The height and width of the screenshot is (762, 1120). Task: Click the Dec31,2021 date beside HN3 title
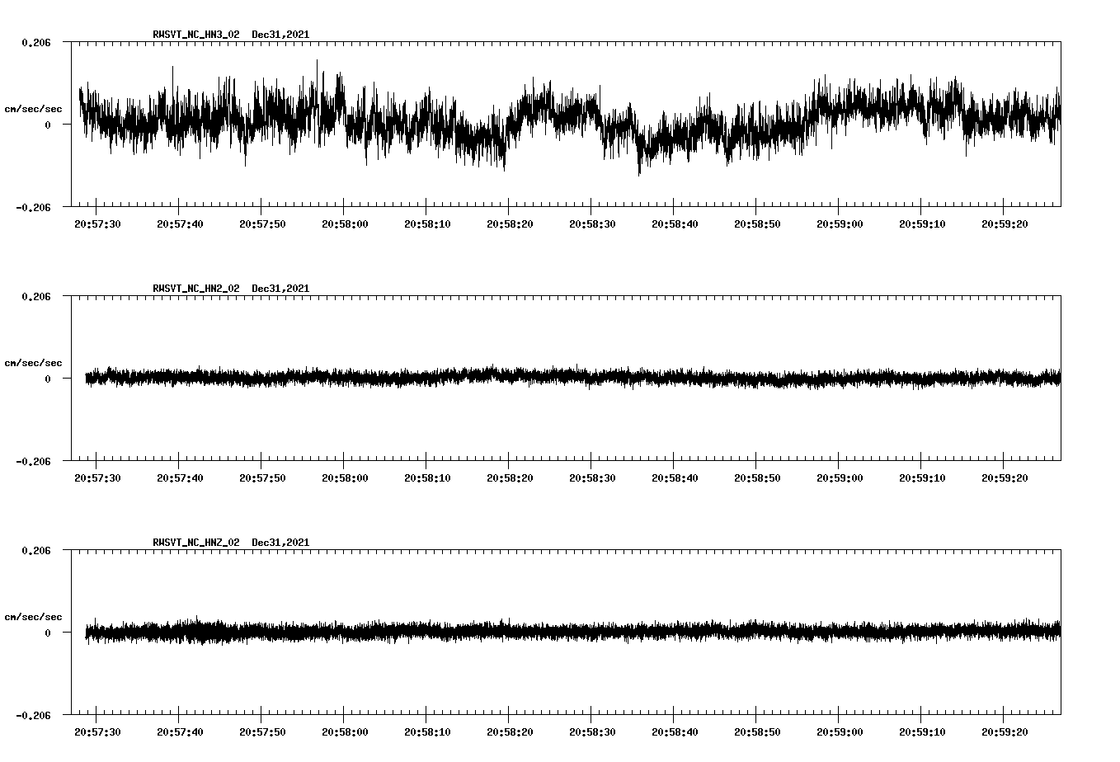[x=280, y=35]
